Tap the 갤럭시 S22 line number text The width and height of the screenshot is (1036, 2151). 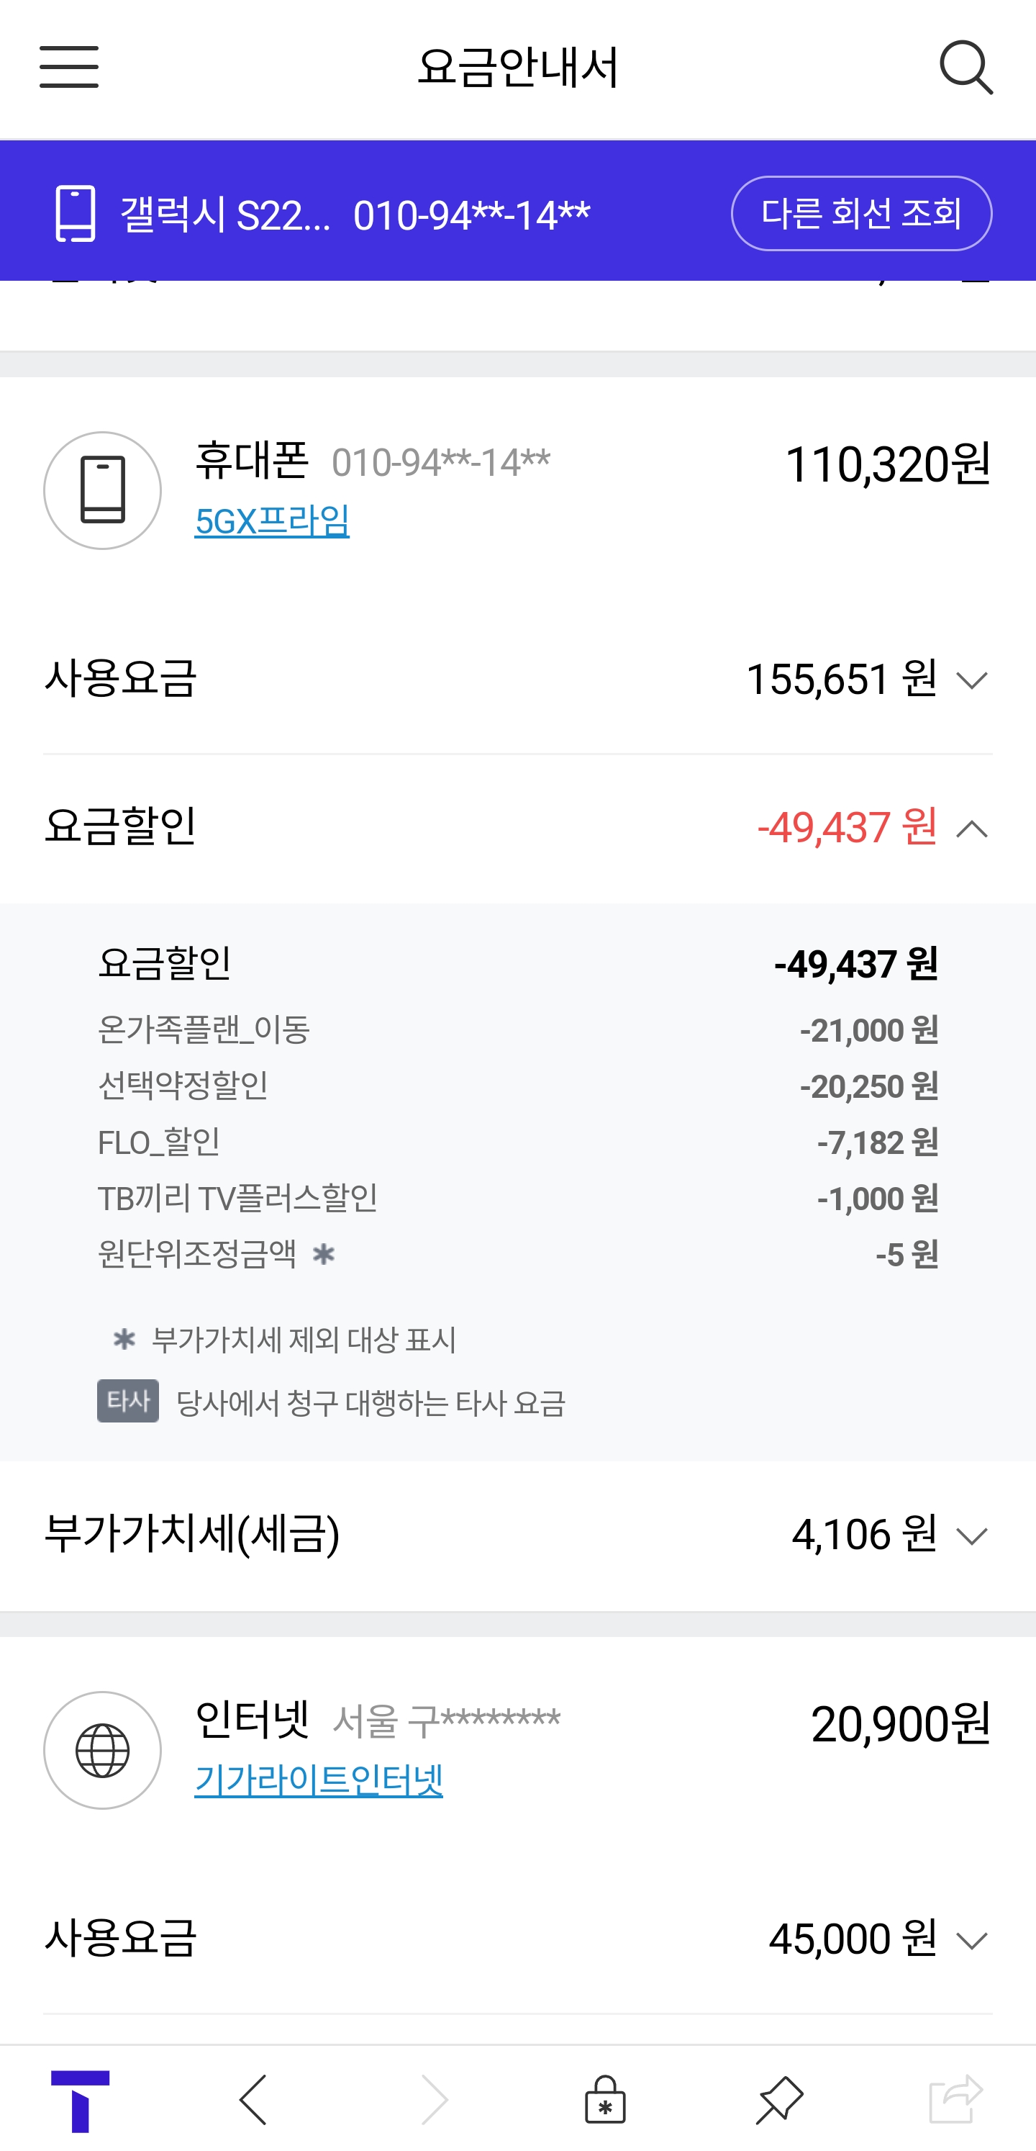(355, 215)
